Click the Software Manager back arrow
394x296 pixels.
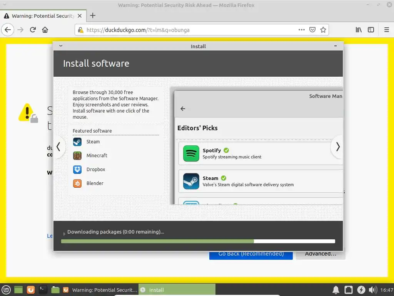[x=183, y=109]
